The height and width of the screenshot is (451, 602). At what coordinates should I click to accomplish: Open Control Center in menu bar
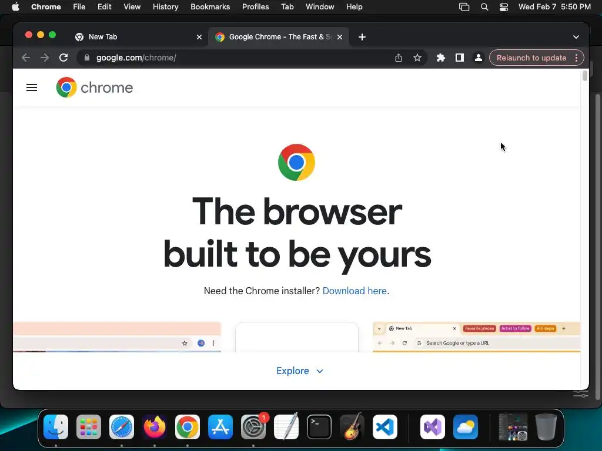pyautogui.click(x=504, y=7)
